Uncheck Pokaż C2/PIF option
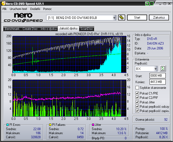Viewport: 173px width, 142px height. pos(137,97)
